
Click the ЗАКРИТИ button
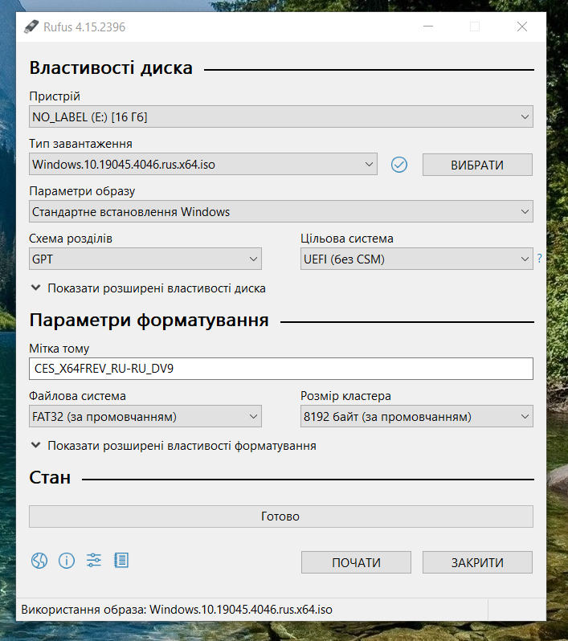click(x=477, y=562)
